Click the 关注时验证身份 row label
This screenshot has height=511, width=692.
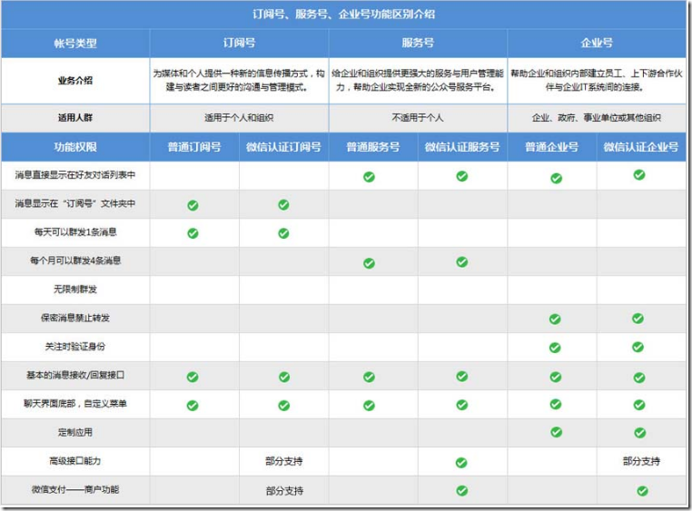[75, 347]
